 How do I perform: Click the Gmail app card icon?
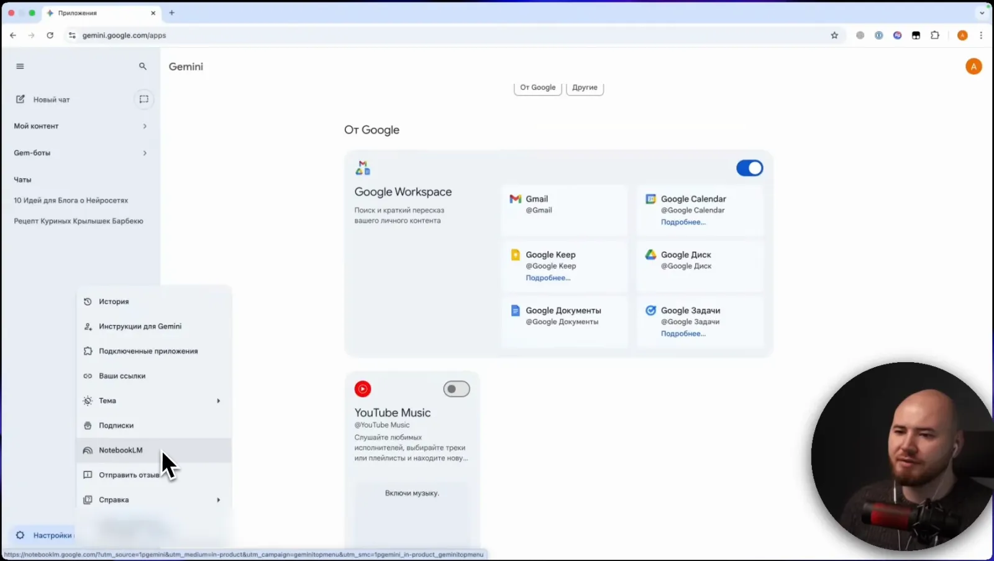pos(515,199)
